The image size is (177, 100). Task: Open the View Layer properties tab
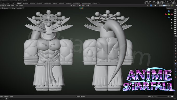175,48
